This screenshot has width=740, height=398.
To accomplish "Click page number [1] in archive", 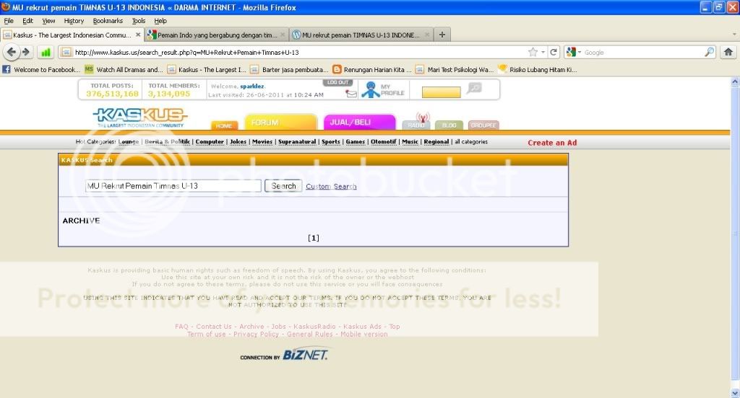I will (314, 238).
